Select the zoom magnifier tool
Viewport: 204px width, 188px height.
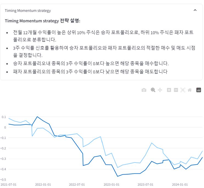pos(153,90)
